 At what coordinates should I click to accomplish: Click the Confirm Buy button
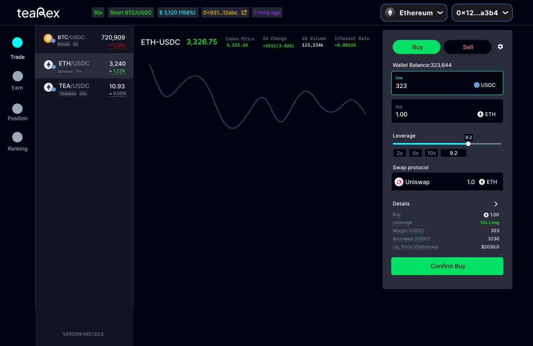click(447, 266)
